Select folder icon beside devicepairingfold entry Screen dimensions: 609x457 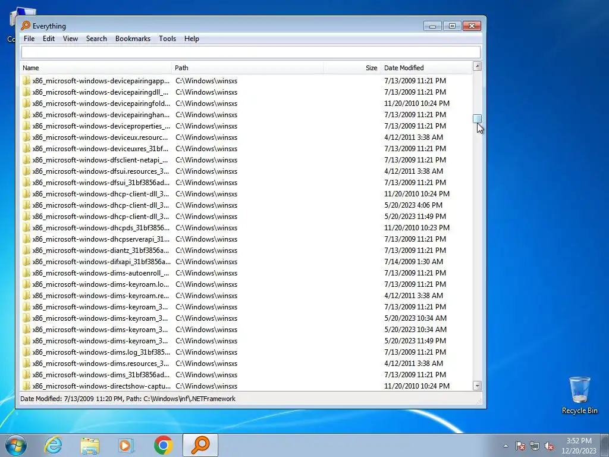click(26, 104)
